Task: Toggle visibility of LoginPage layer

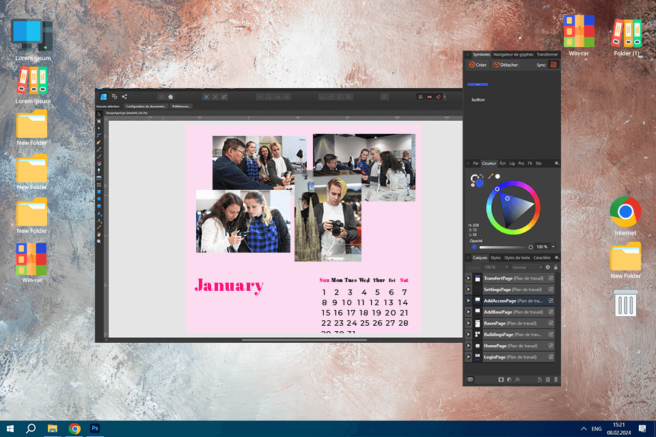Action: (x=551, y=356)
